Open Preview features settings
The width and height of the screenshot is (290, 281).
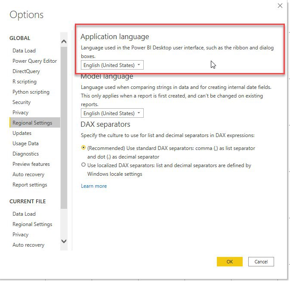point(31,164)
